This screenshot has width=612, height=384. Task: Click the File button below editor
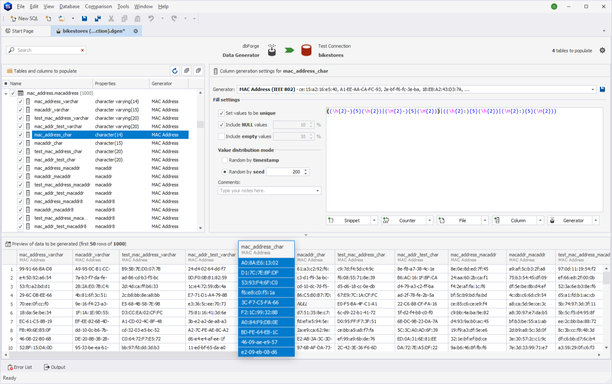[x=459, y=220]
